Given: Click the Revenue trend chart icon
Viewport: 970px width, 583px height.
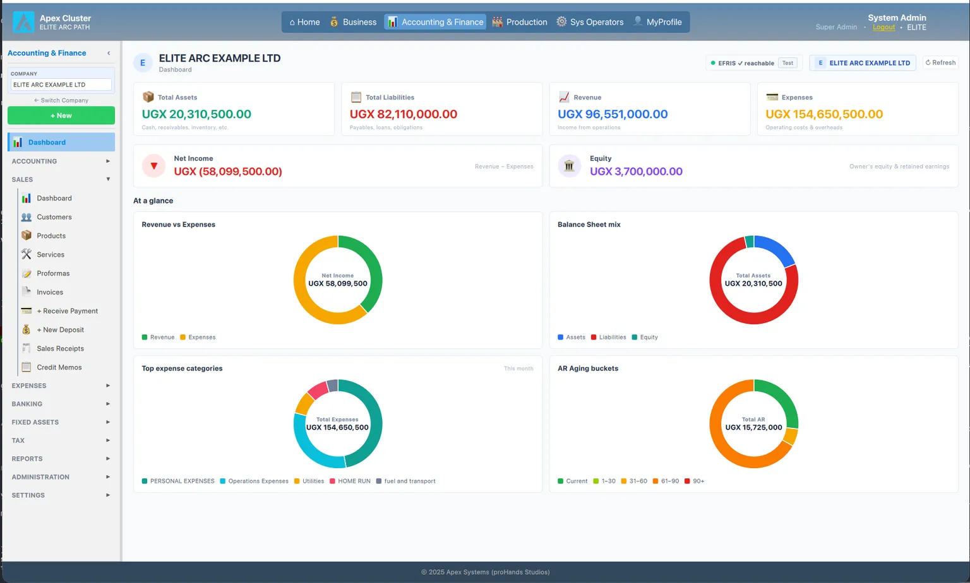Looking at the screenshot, I should [x=564, y=97].
